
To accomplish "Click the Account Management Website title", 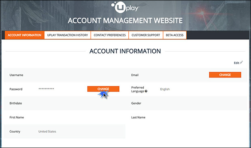I will (x=125, y=21).
